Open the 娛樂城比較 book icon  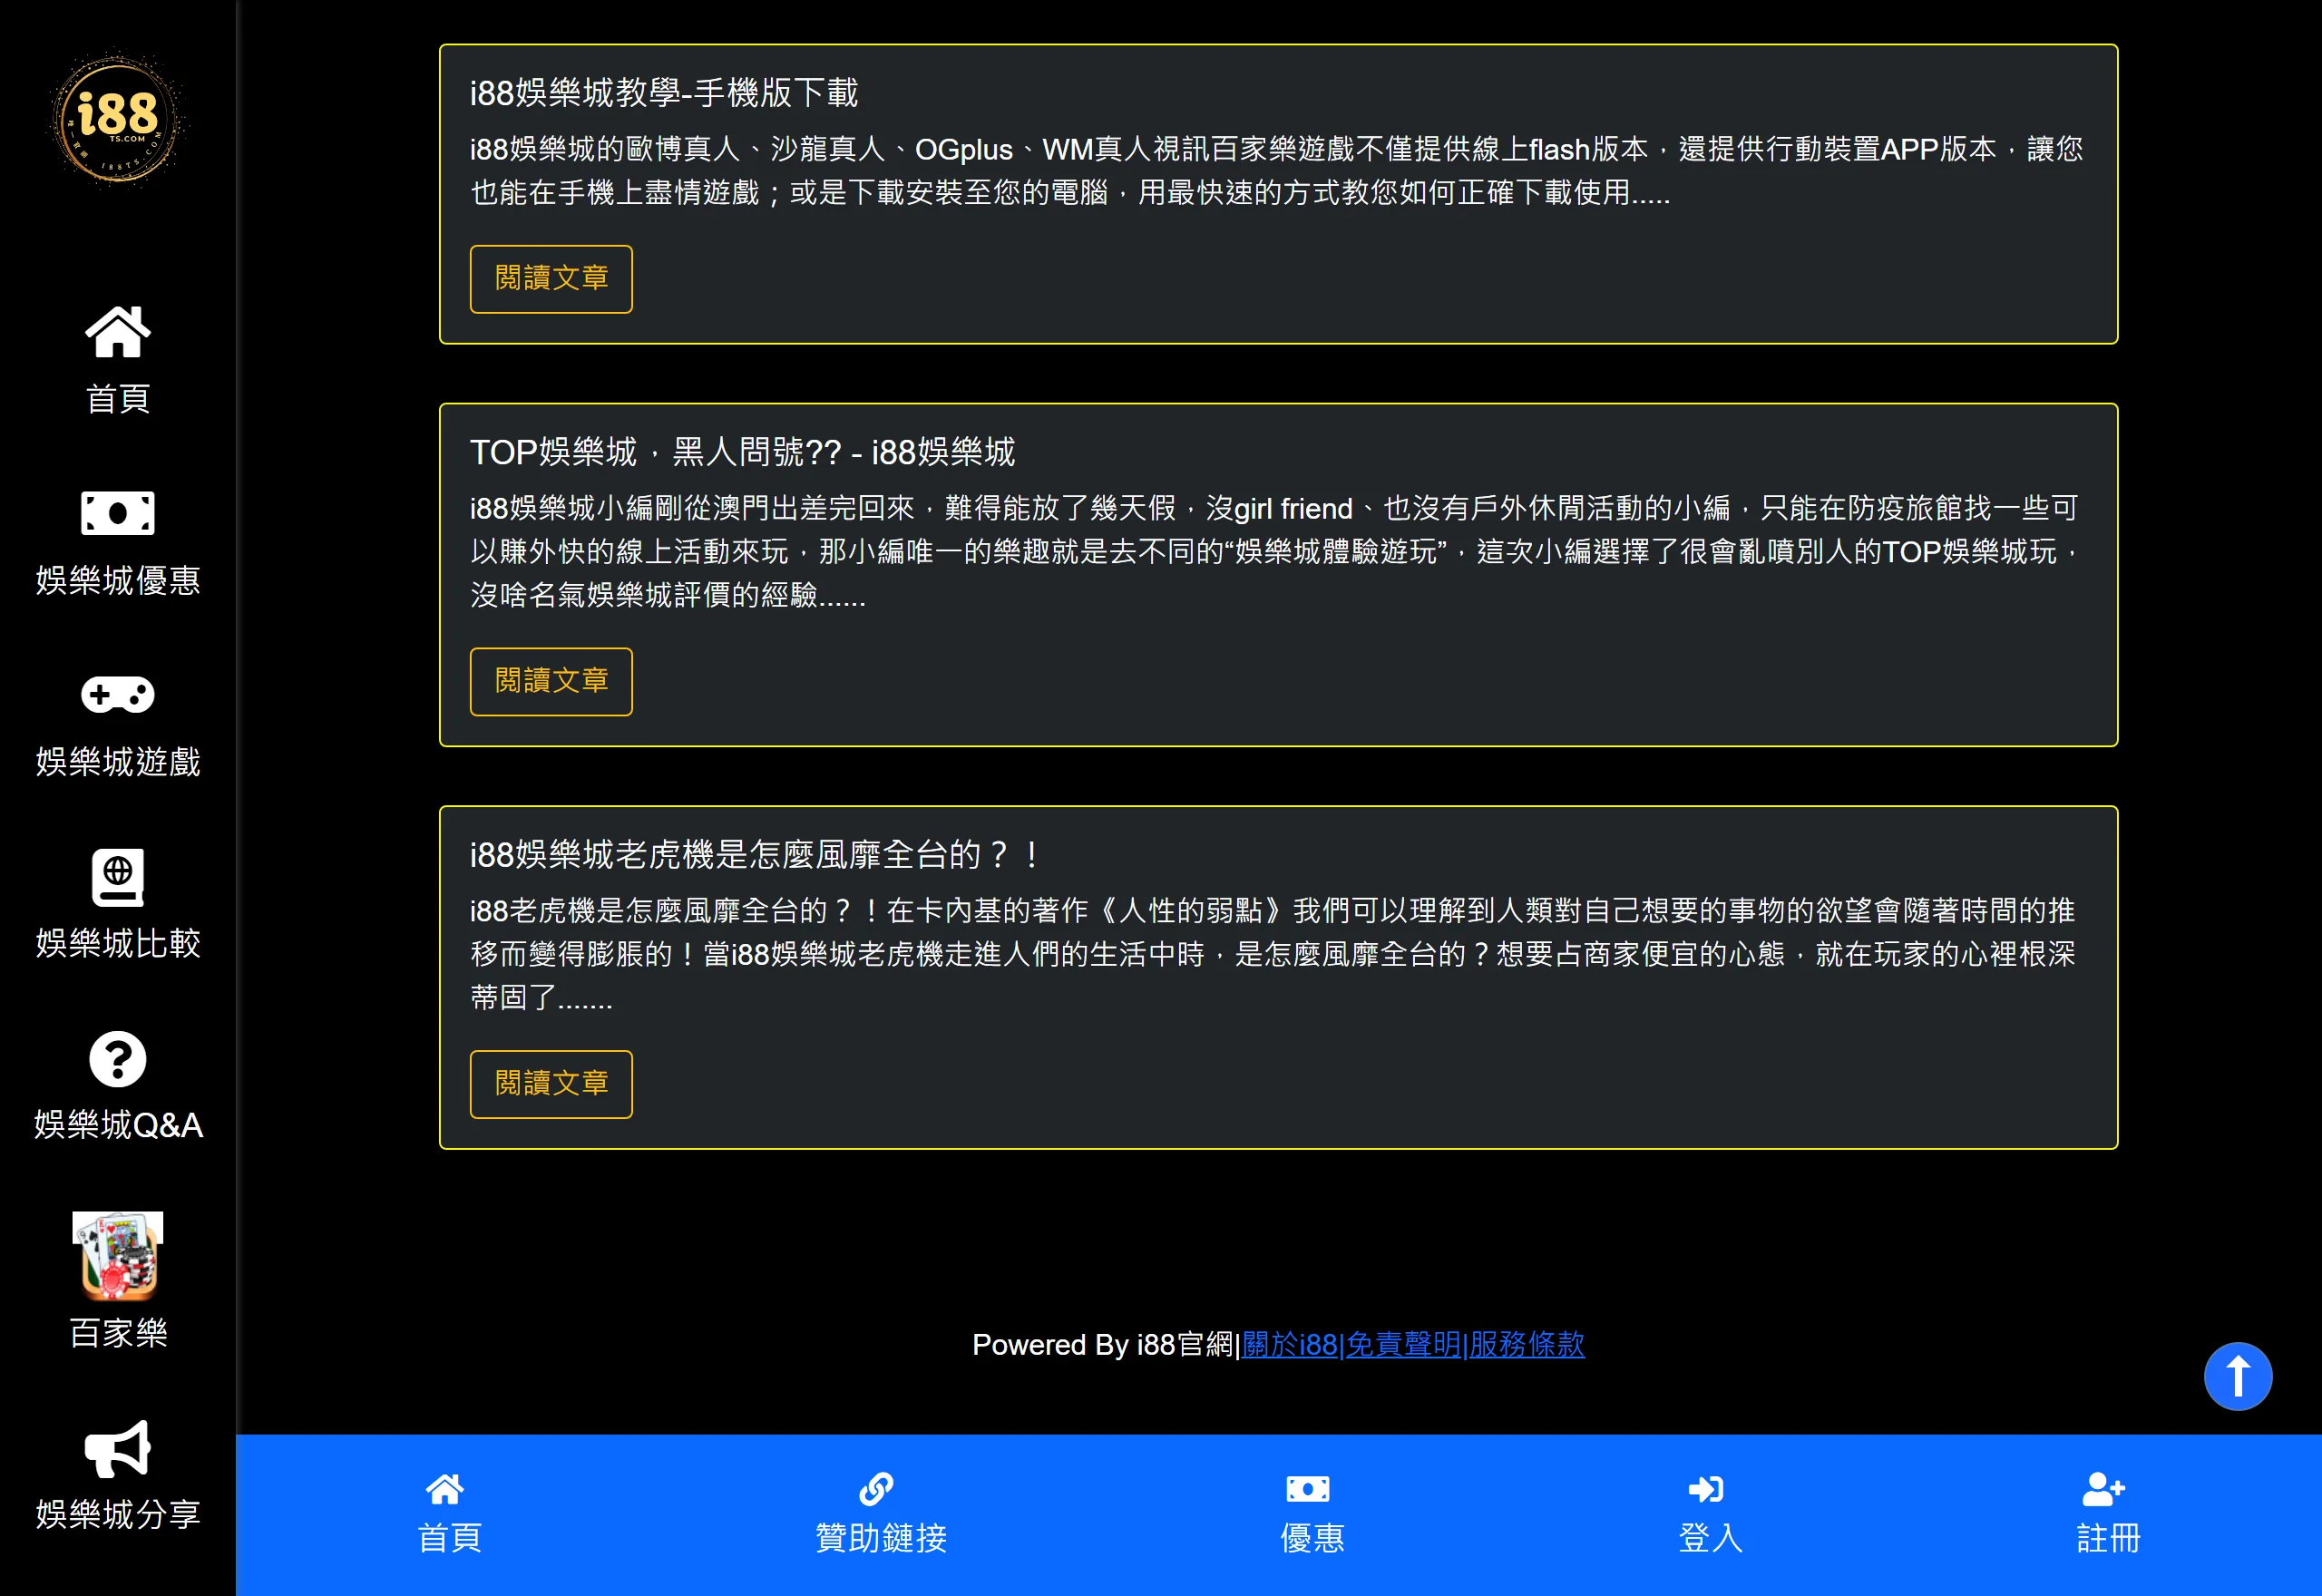(118, 877)
